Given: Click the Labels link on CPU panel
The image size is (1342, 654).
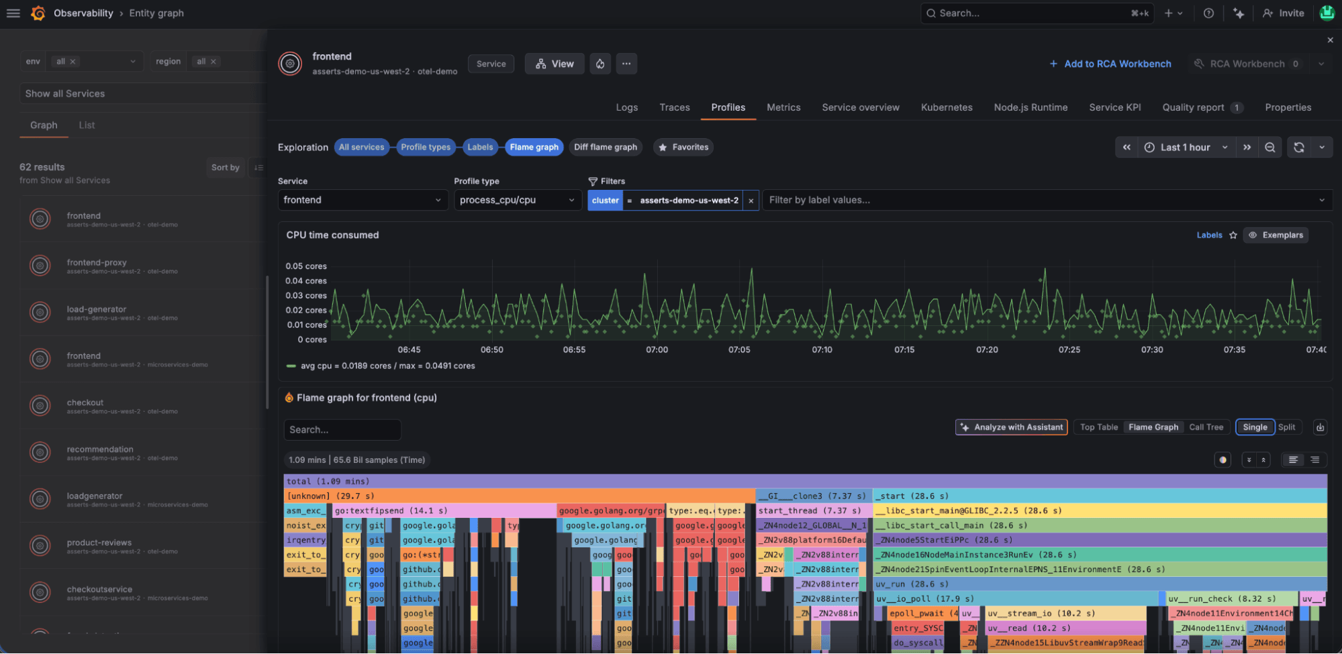Looking at the screenshot, I should (1209, 235).
